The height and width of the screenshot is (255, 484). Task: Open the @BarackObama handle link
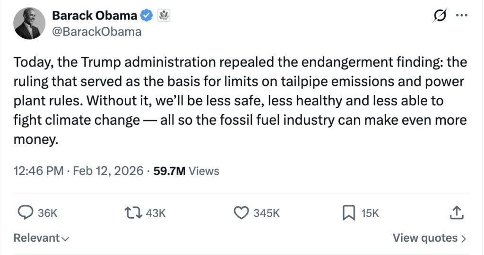point(96,32)
